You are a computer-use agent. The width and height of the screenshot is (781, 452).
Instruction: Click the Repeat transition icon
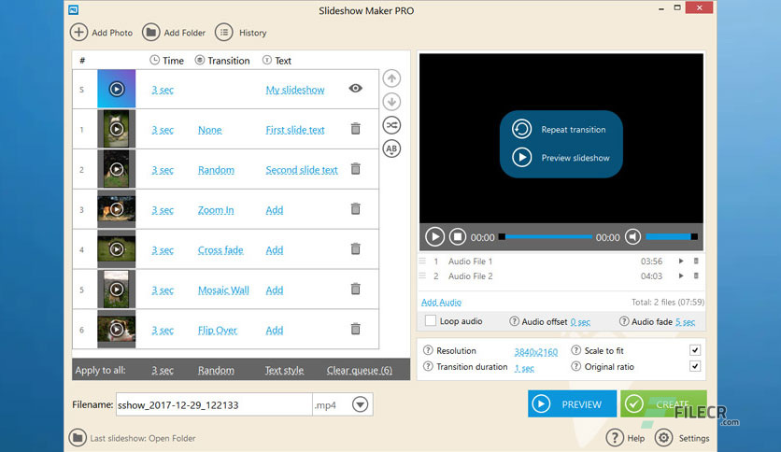click(x=521, y=129)
